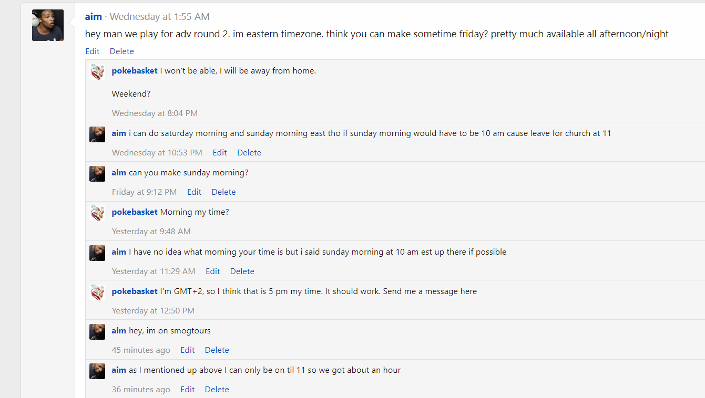The width and height of the screenshot is (705, 398).
Task: Edit the comment posted Yesterday at 11:29 AM
Action: 213,271
